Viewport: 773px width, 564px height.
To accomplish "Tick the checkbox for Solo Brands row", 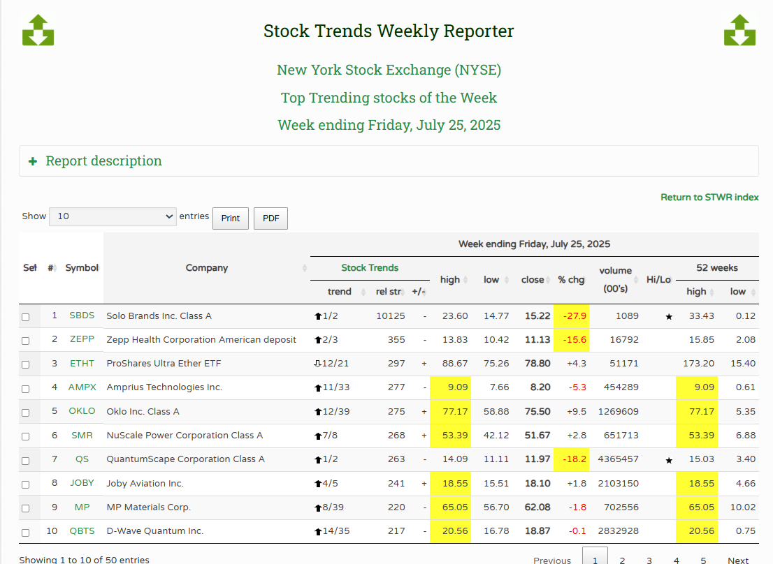I will (x=26, y=317).
